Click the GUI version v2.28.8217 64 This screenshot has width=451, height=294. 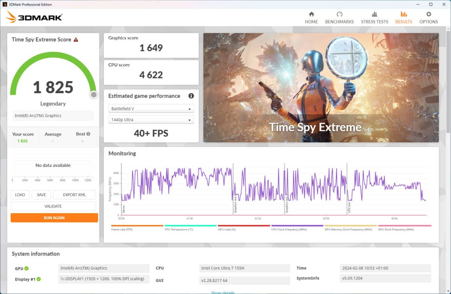[x=245, y=280]
